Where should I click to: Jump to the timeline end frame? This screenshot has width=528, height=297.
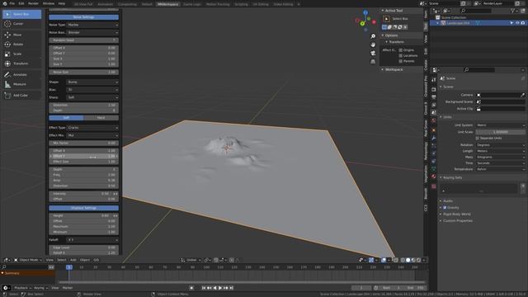231,288
